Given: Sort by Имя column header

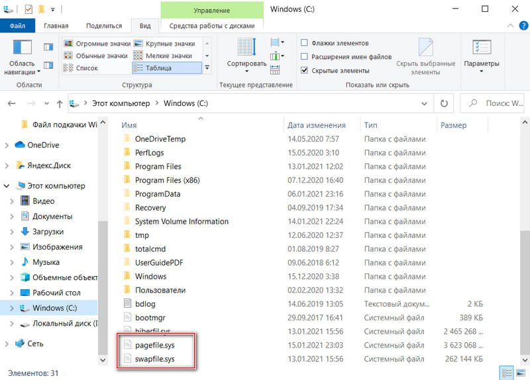Looking at the screenshot, I should point(201,125).
